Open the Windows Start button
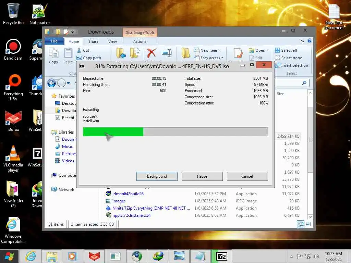 click(x=9, y=256)
